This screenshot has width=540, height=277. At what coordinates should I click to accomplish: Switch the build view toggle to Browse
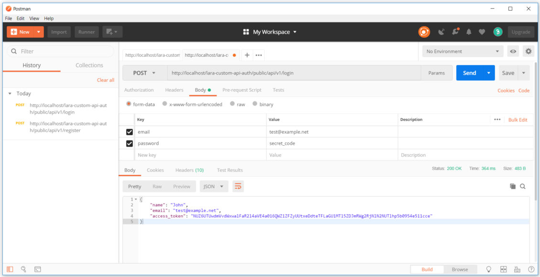click(x=460, y=269)
